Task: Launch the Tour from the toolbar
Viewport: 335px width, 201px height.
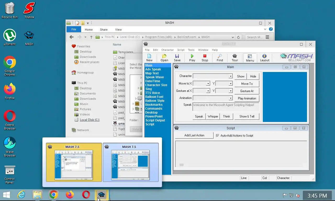Action: [235, 58]
